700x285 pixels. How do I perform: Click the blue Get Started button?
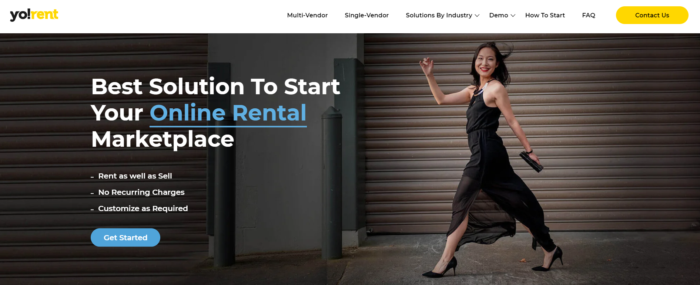tap(125, 237)
